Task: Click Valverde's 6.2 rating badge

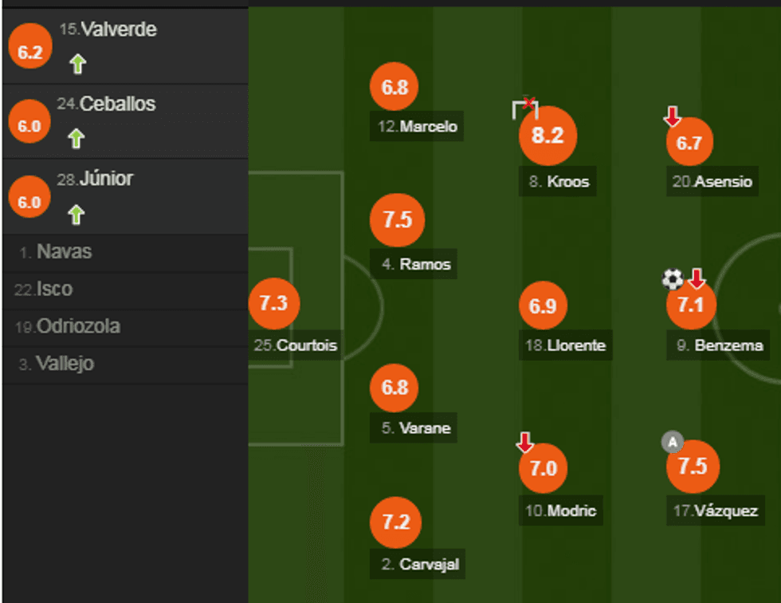Action: click(29, 52)
